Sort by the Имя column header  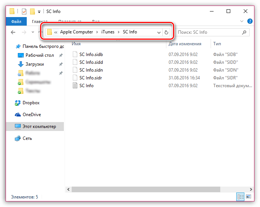76,44
